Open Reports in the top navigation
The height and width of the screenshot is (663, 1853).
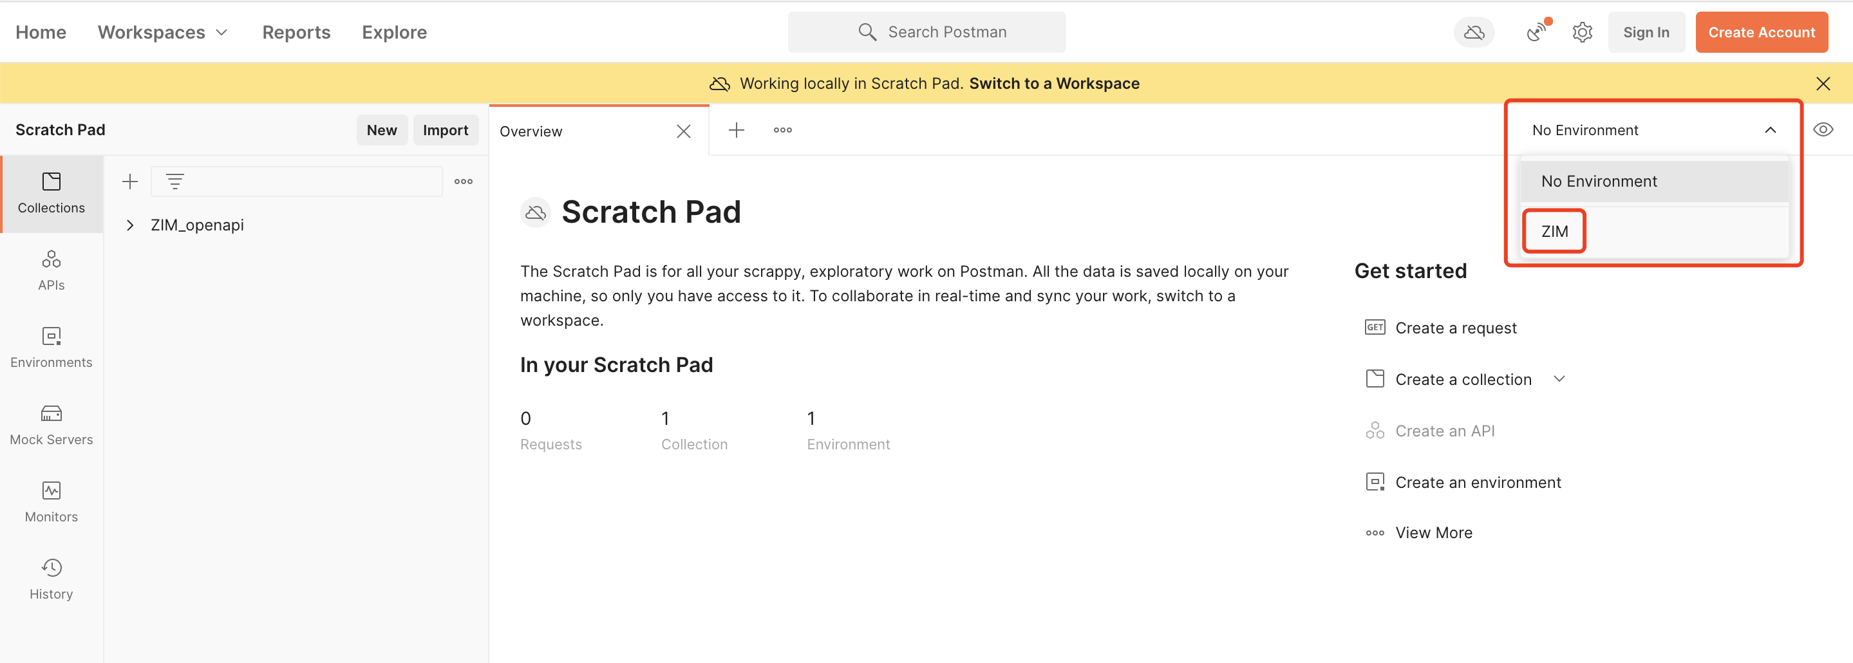(x=296, y=32)
